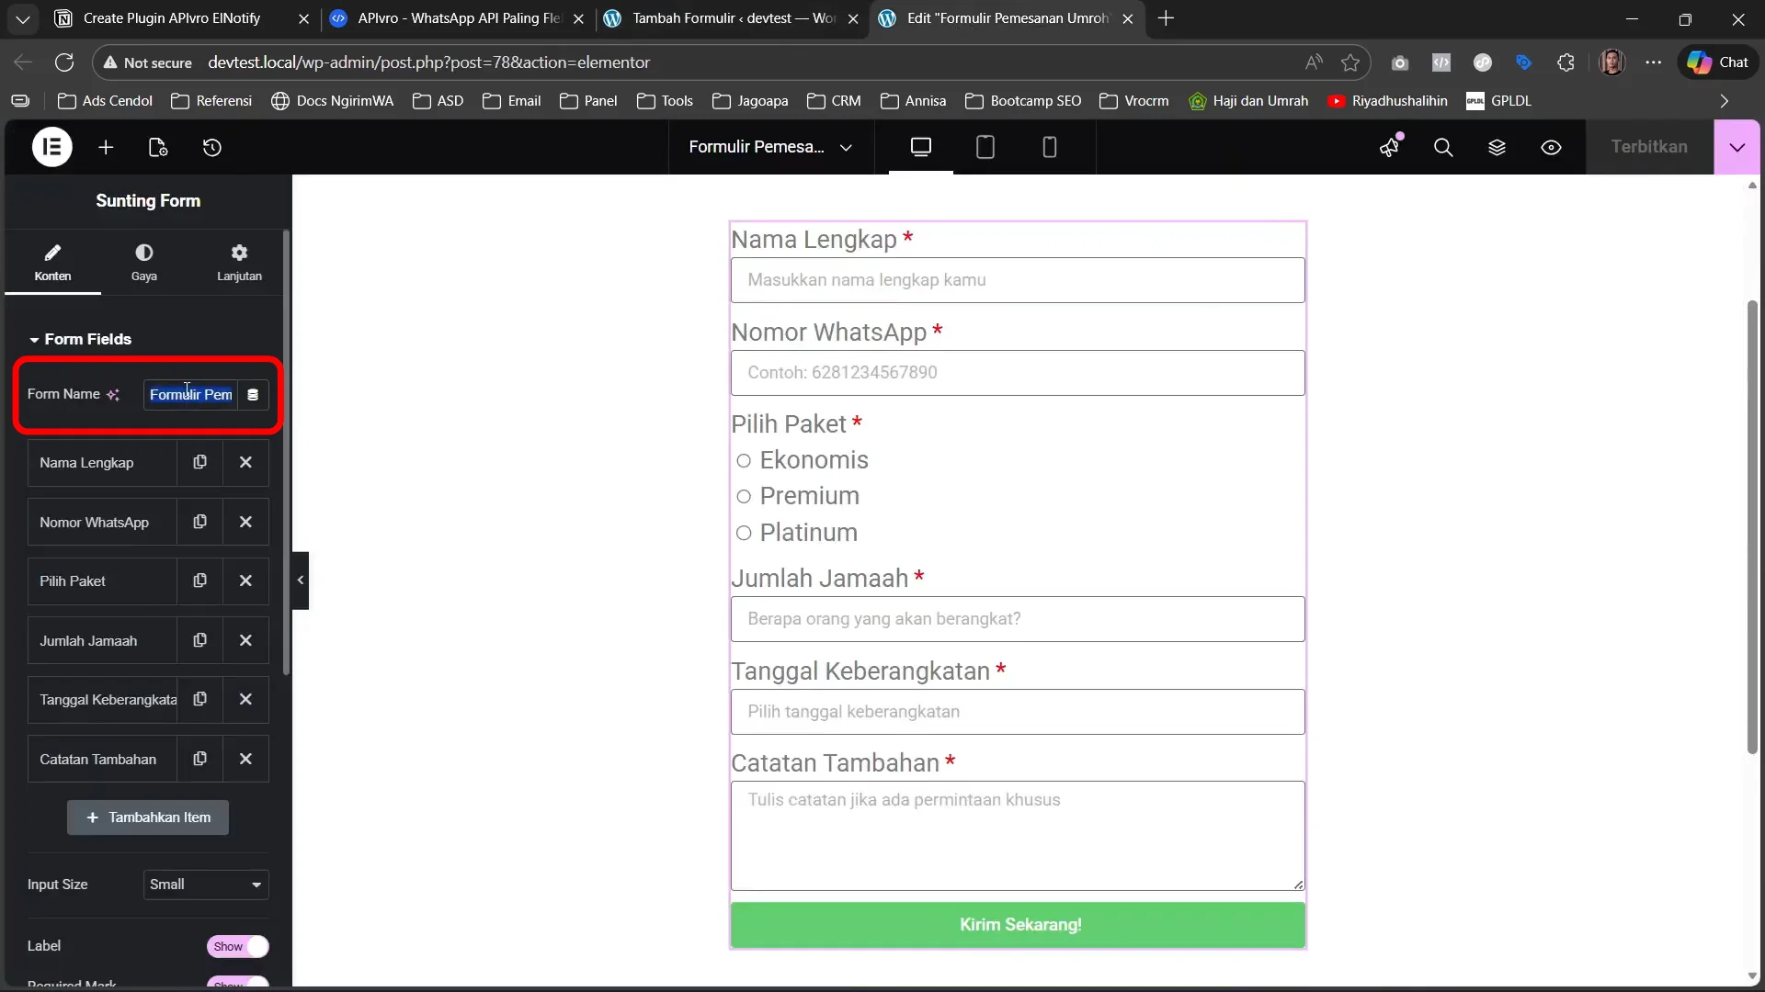
Task: Switch to tablet responsive view
Action: pyautogui.click(x=985, y=147)
